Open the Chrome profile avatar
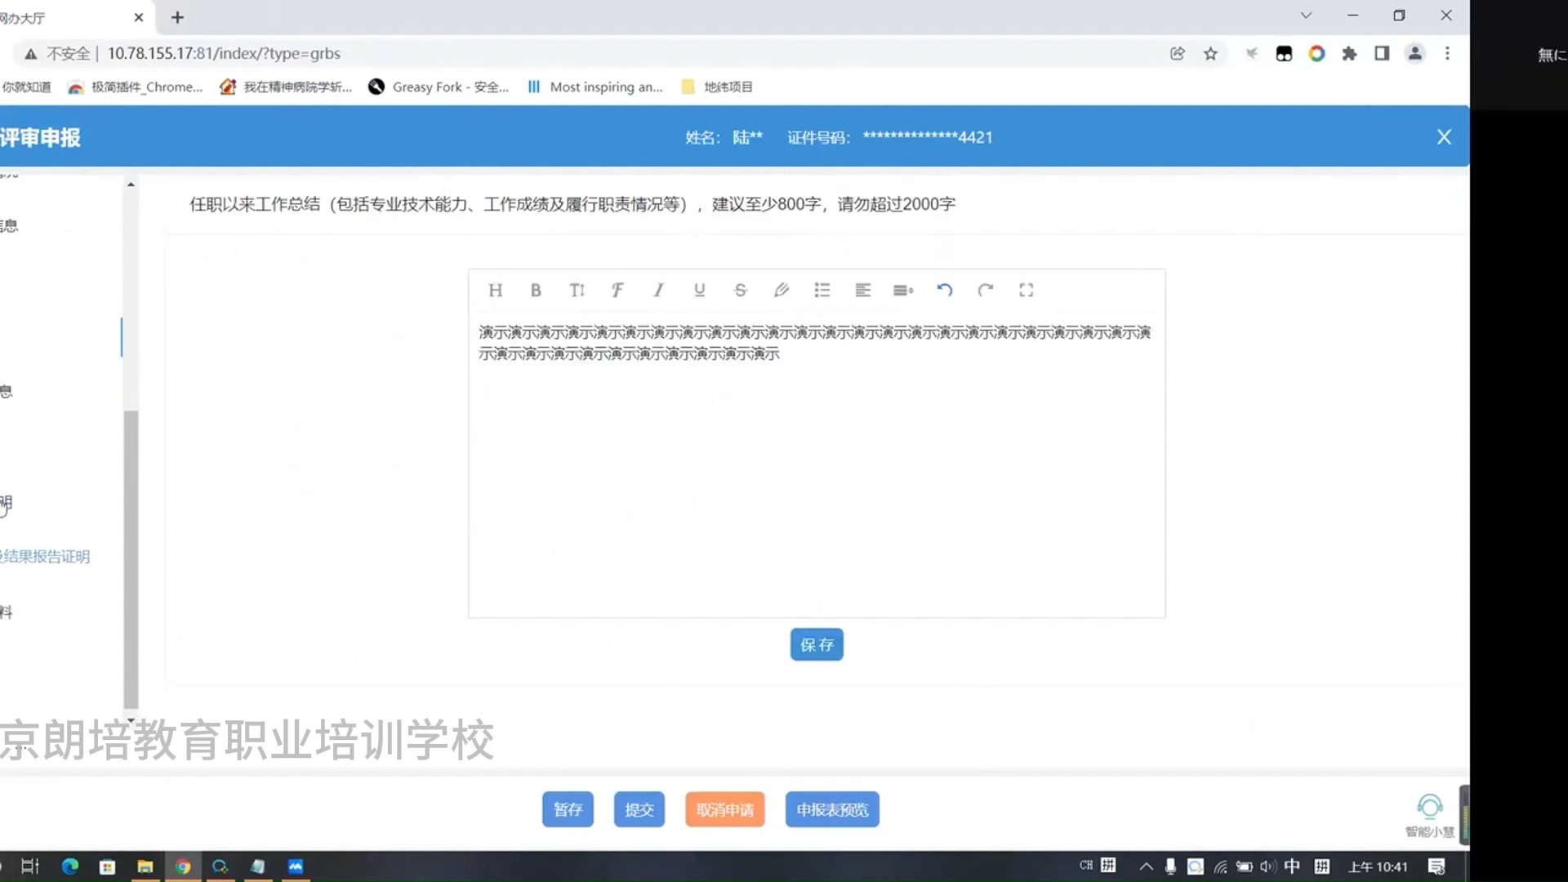 1414,53
